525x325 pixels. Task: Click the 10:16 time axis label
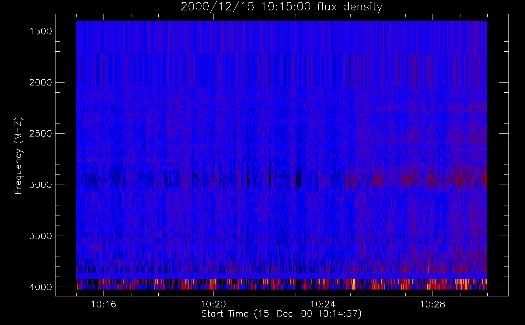104,305
